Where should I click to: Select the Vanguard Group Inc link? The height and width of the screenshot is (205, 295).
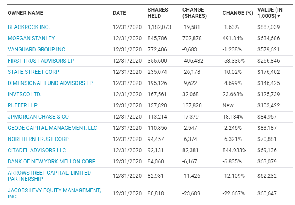pos(36,49)
